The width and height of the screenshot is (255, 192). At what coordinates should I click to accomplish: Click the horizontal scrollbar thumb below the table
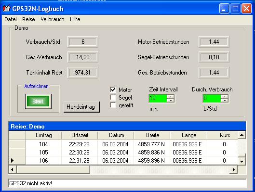point(54,170)
